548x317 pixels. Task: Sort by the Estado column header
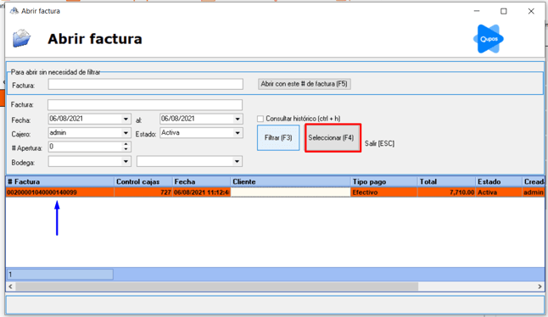tap(498, 181)
